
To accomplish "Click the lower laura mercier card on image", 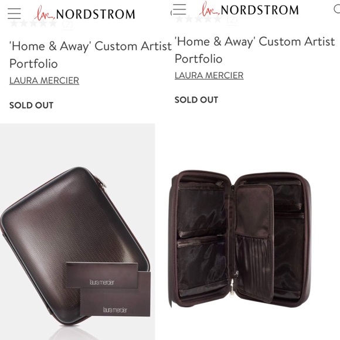I will point(115,302).
